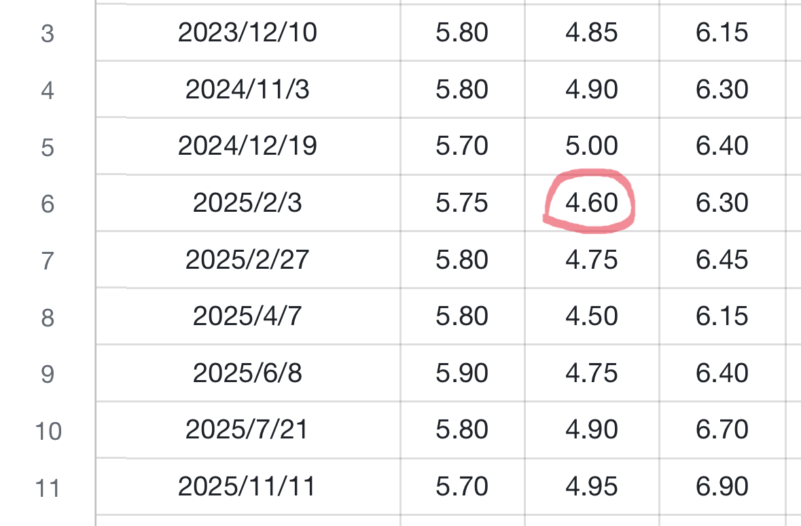The image size is (801, 526).
Task: Click row header number 6
Action: (47, 204)
